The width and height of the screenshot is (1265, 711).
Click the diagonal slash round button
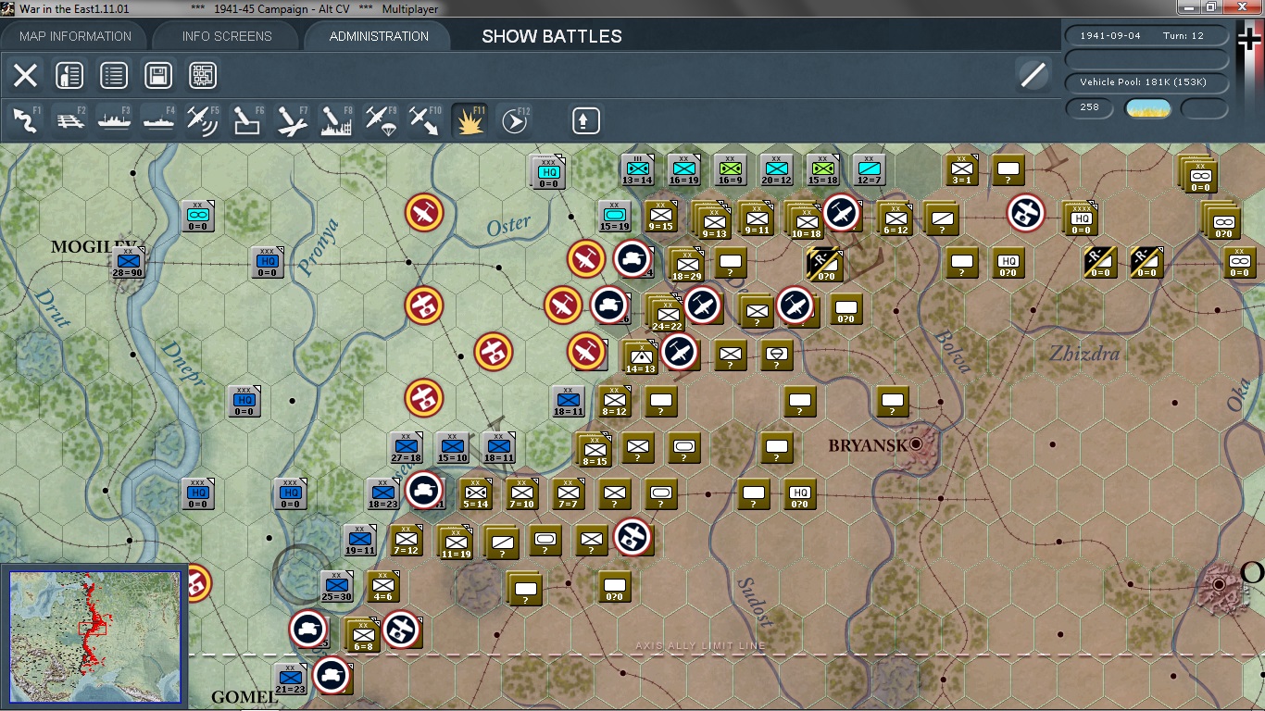(1033, 75)
